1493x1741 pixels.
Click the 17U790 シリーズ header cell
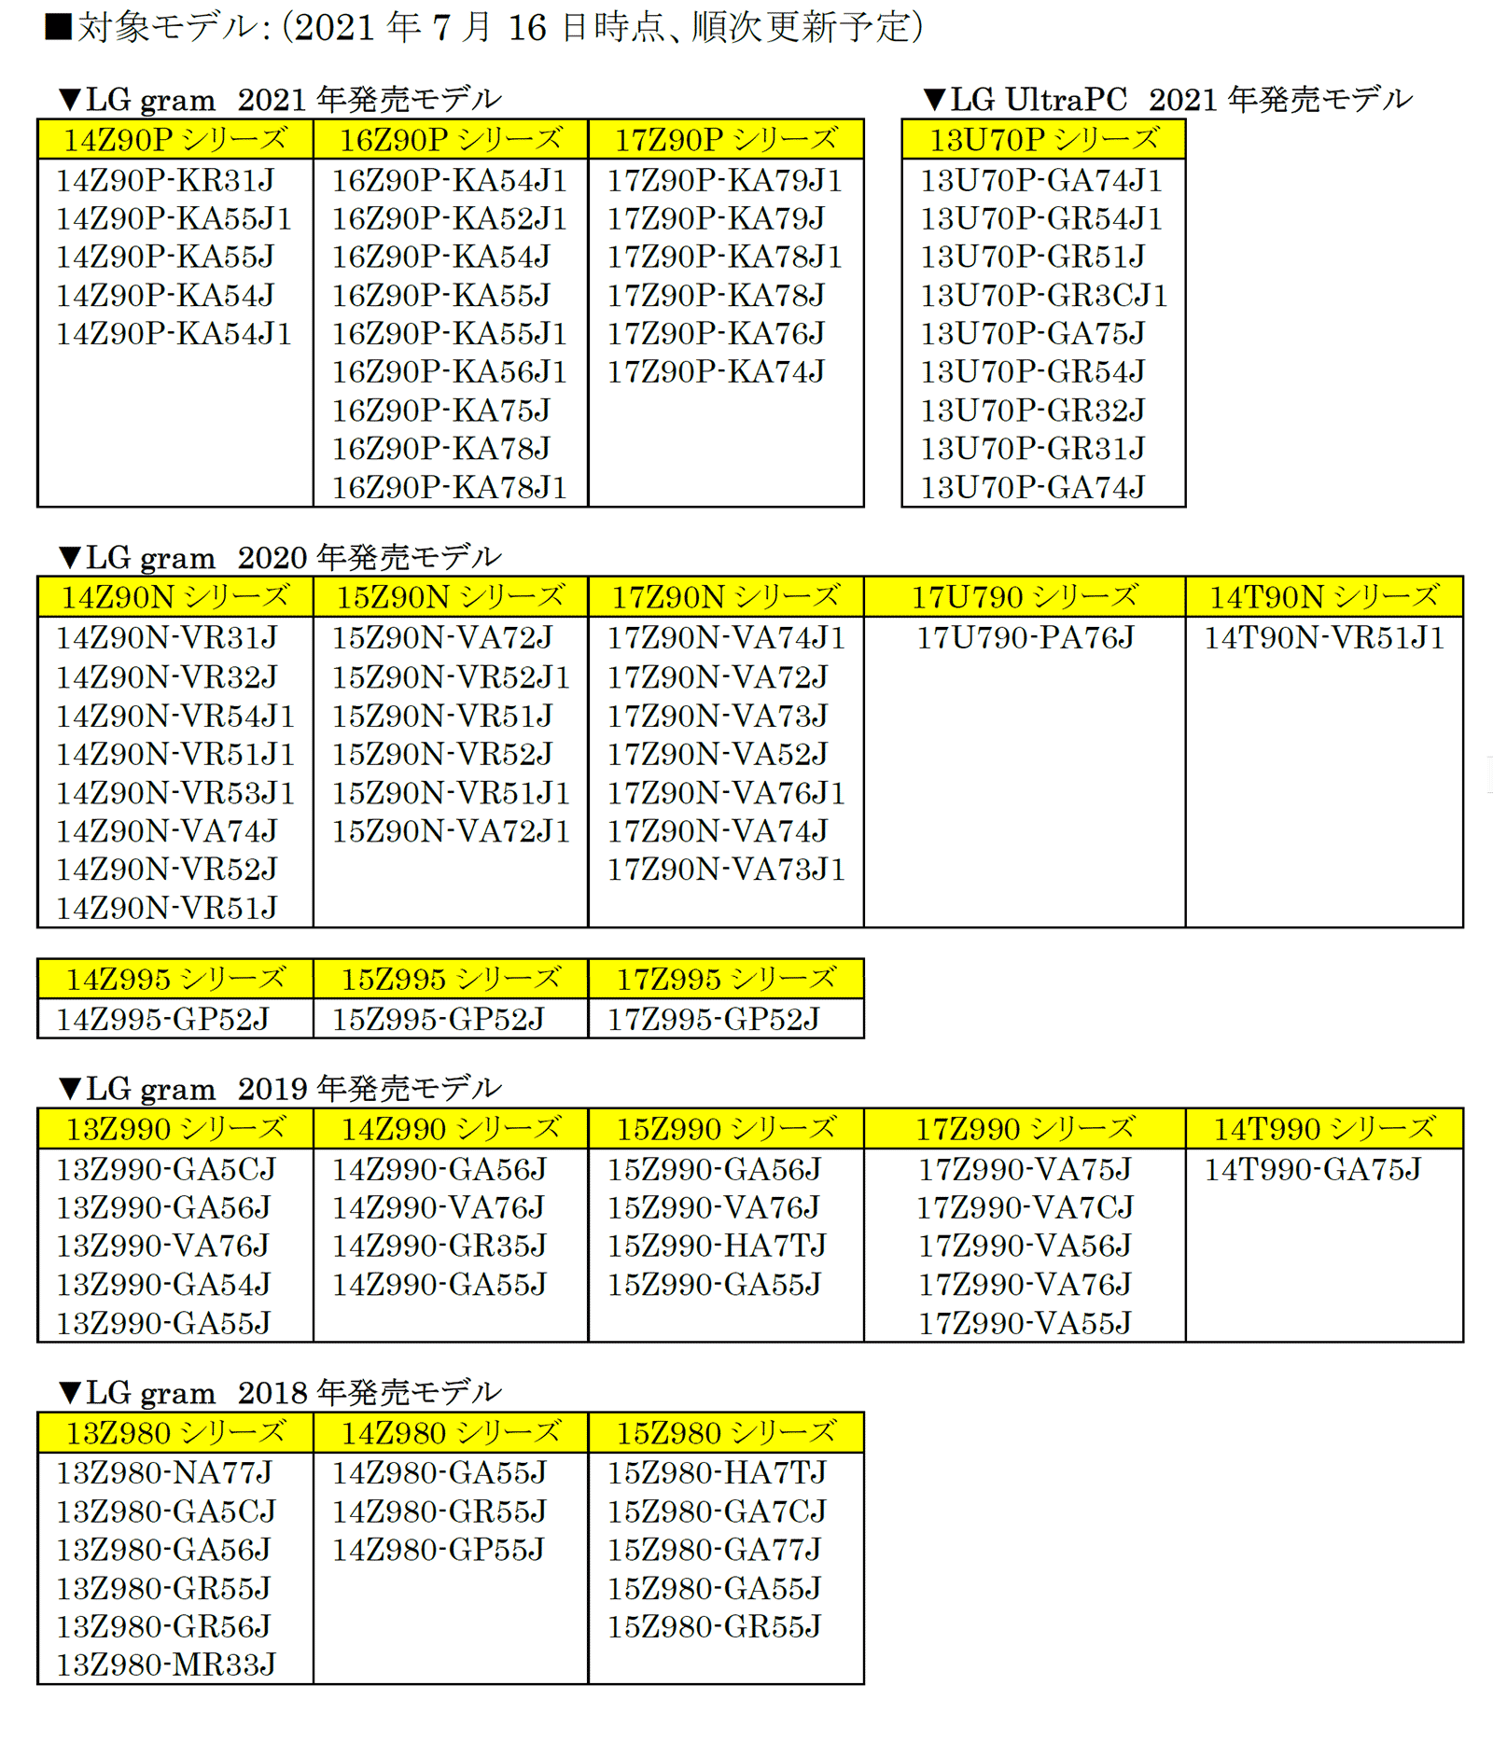click(x=1025, y=597)
